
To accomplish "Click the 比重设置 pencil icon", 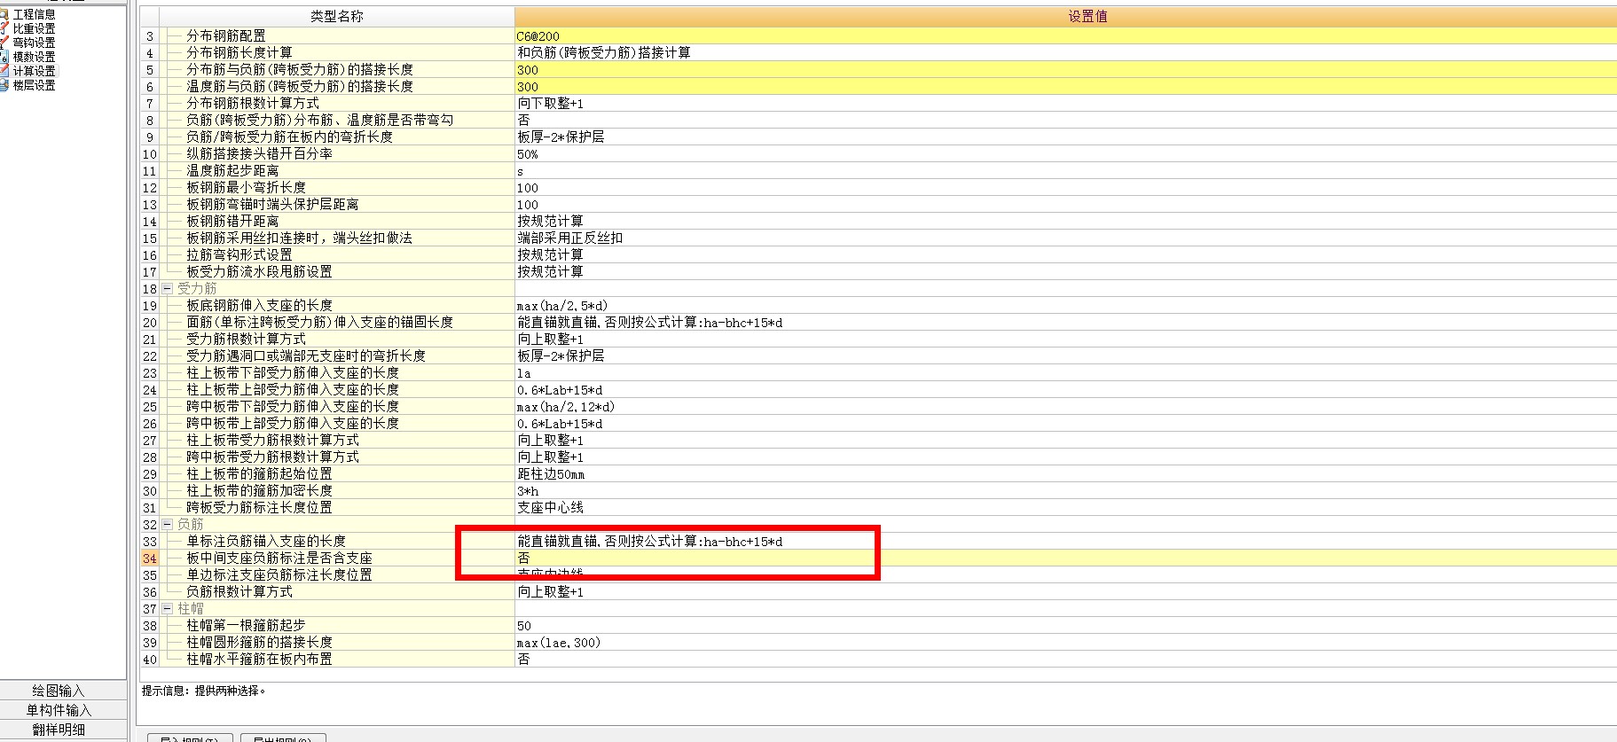I will pos(4,28).
